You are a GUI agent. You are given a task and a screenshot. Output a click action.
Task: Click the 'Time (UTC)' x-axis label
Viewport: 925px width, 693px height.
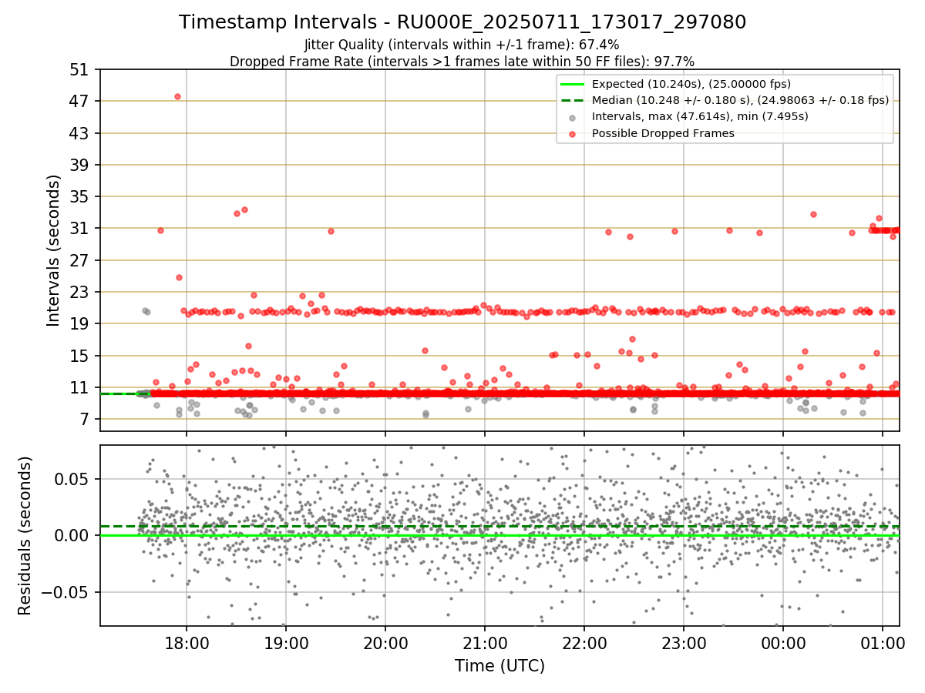pos(499,665)
